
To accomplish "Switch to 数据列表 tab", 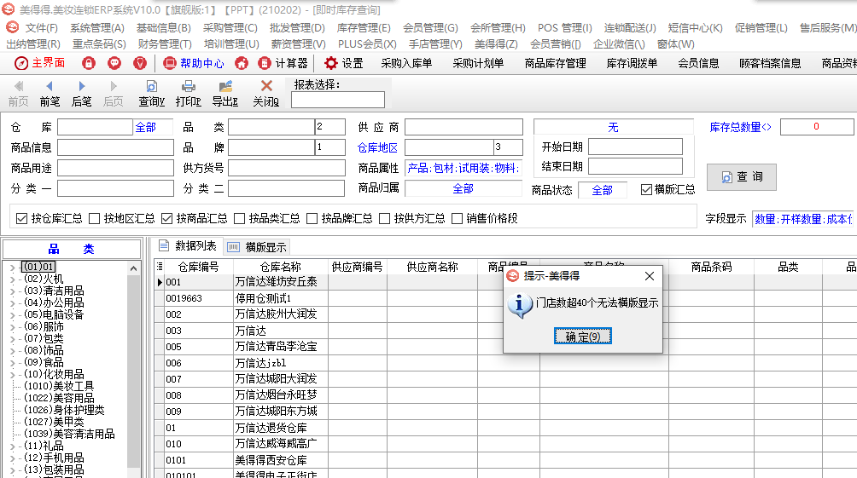I will [188, 246].
